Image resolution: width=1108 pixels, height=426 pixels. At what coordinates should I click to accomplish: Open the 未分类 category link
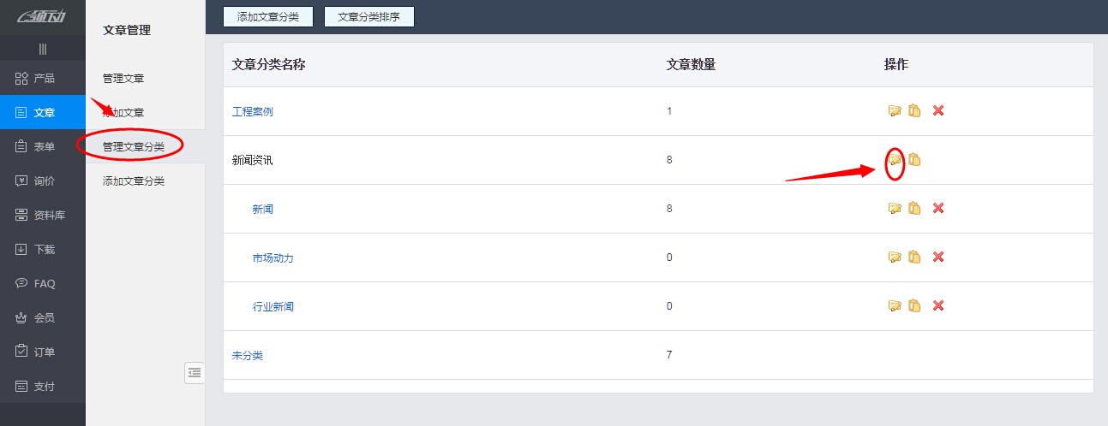click(248, 355)
